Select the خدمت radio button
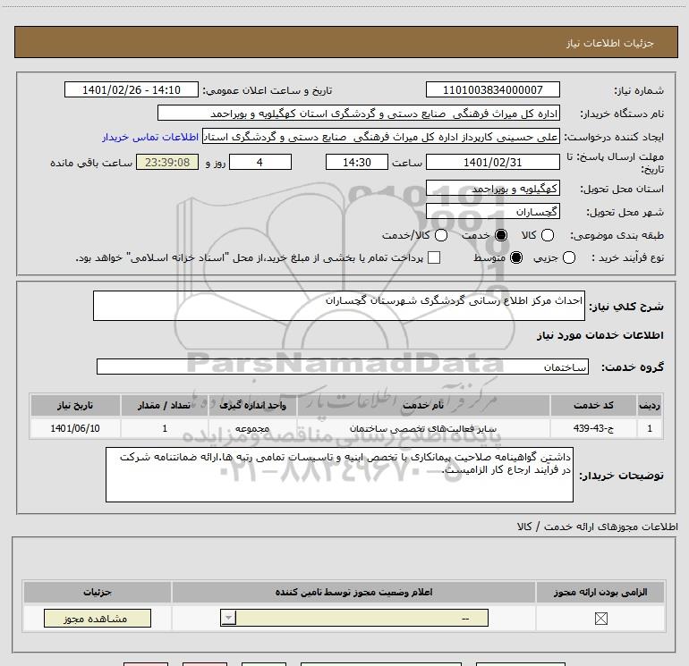This screenshot has height=666, width=689. pos(500,235)
